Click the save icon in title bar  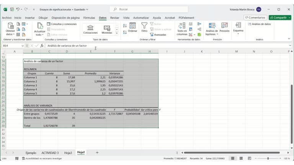[12, 9]
